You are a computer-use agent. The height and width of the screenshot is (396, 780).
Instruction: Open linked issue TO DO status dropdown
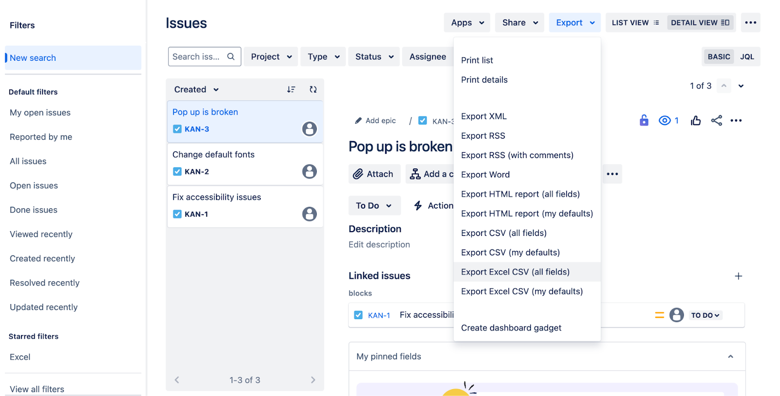[705, 315]
